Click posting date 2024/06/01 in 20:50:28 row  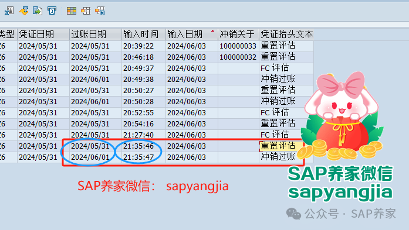96,102
